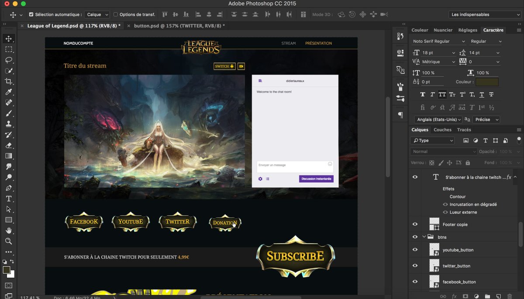Create new group folder at panel bottom
Viewport: 524px width, 299px height.
tap(487, 296)
